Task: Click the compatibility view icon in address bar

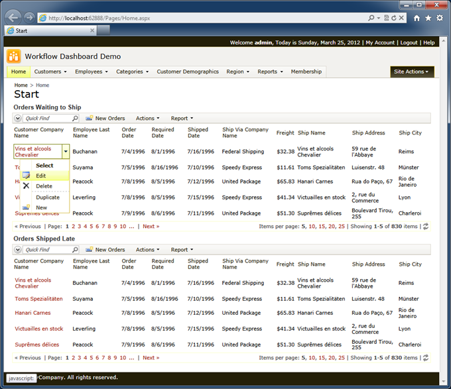Action: coord(386,18)
